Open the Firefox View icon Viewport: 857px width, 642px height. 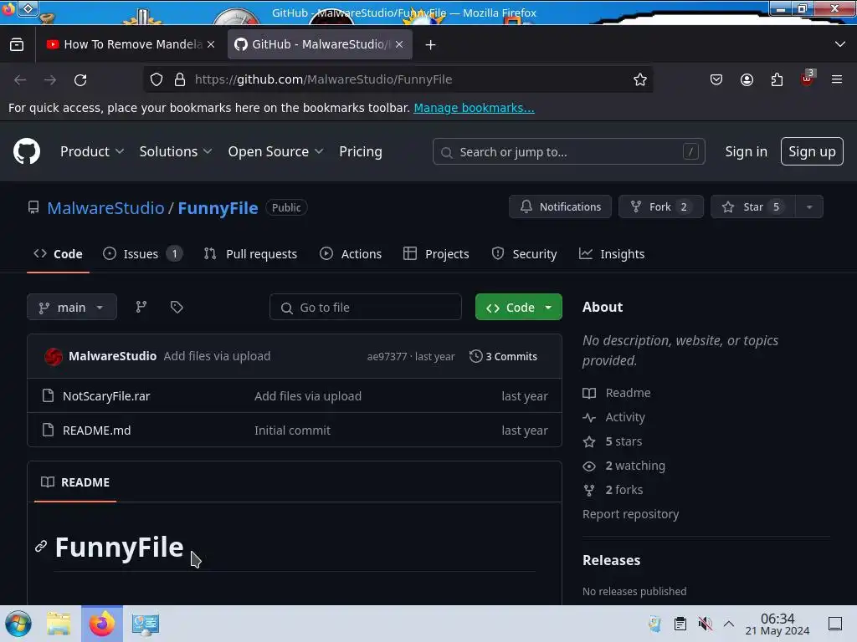(17, 44)
